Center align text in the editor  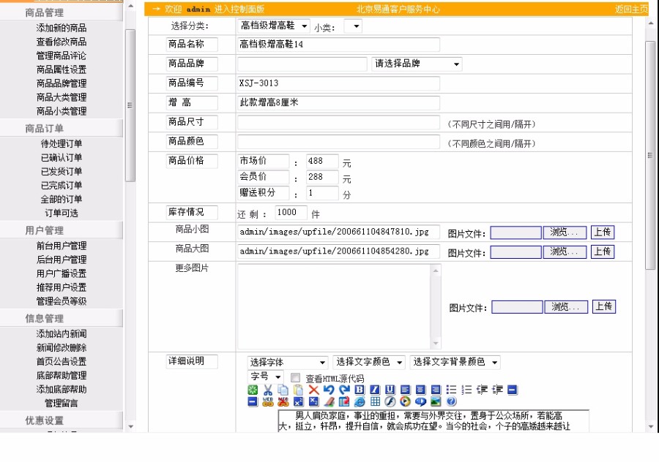pos(421,390)
